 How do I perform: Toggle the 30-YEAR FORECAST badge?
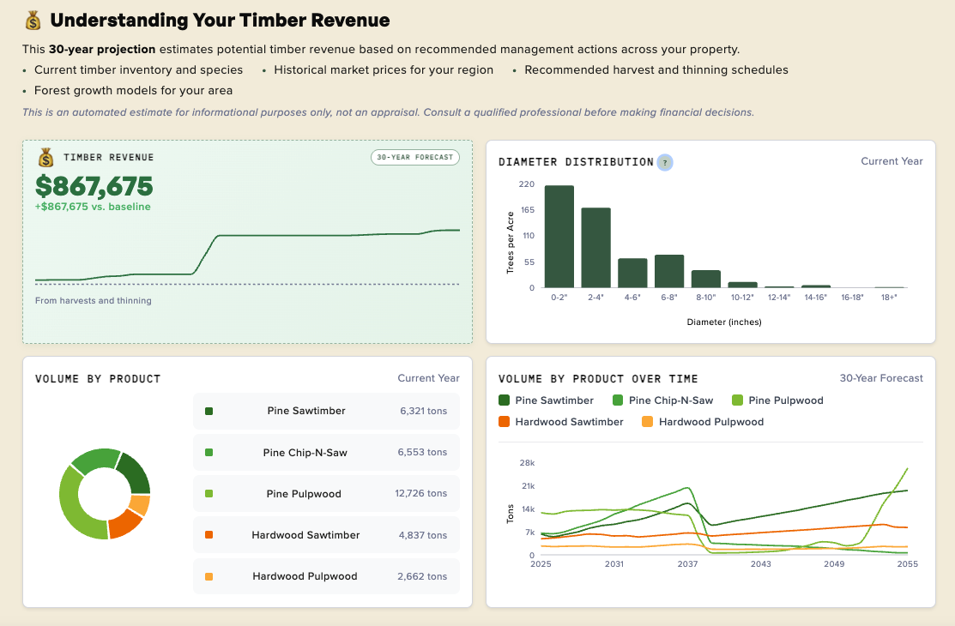(415, 157)
